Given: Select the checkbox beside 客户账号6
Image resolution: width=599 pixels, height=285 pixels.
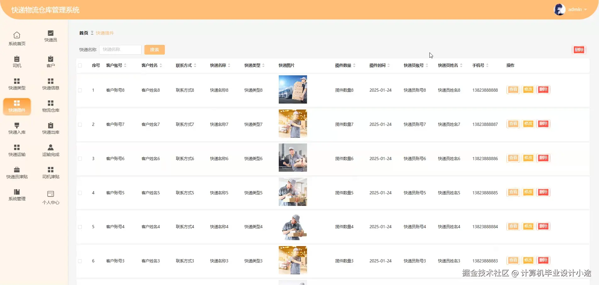Looking at the screenshot, I should [x=80, y=159].
